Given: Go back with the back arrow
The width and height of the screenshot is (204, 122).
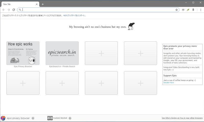Looking at the screenshot, I should pyautogui.click(x=4, y=10).
